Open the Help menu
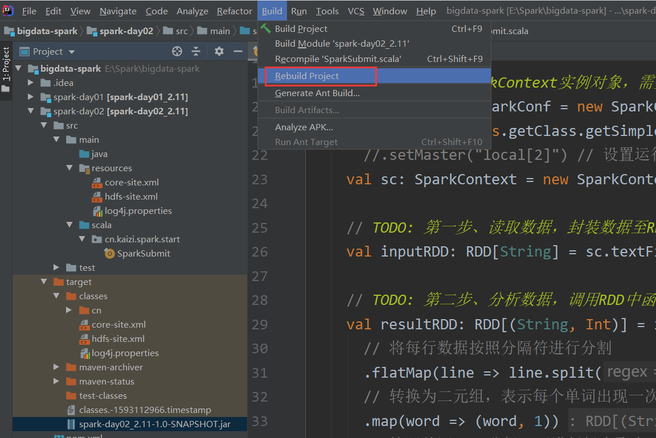 [x=426, y=11]
